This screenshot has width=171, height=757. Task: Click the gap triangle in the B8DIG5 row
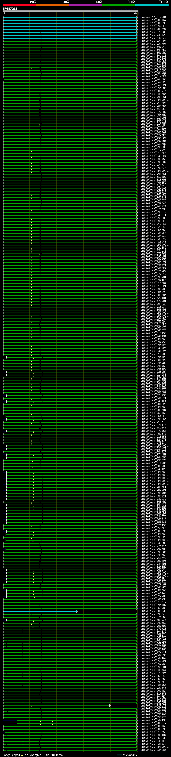point(32,69)
